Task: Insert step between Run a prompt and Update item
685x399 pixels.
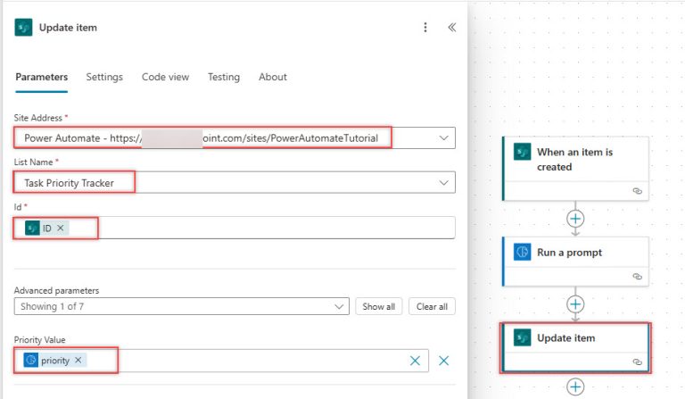Action: point(575,303)
